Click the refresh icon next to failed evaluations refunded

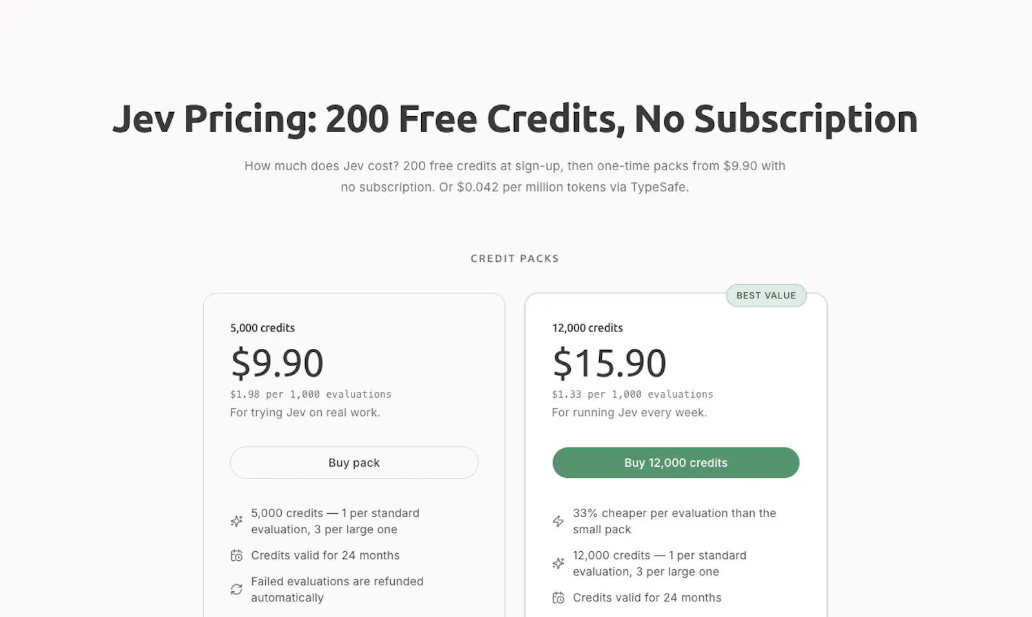pos(237,589)
